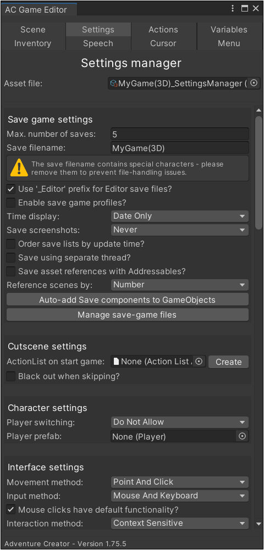The image size is (264, 550).
Task: Click the Player prefab object picker icon
Action: [242, 436]
